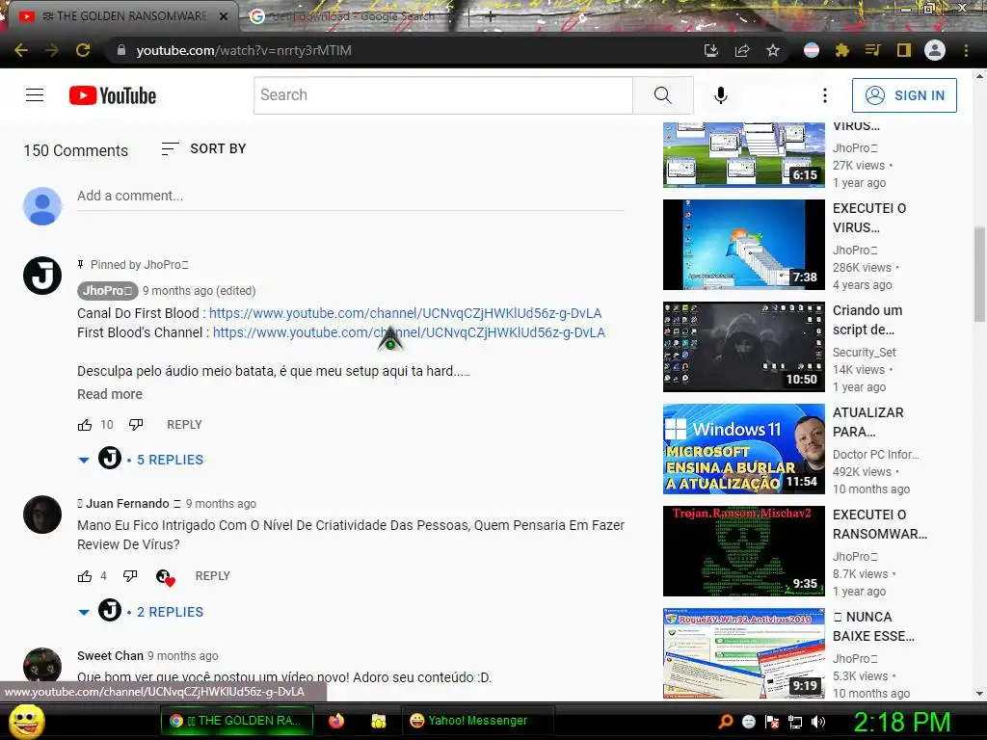Search with voice microphone icon
The height and width of the screenshot is (740, 987).
pyautogui.click(x=721, y=95)
